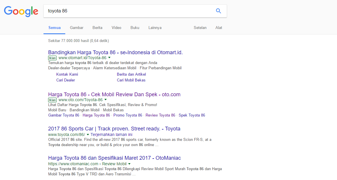This screenshot has height=180, width=337.
Task: Click https://www.otomaniac.com › Review Mobil URL text
Action: pyautogui.click(x=87, y=164)
